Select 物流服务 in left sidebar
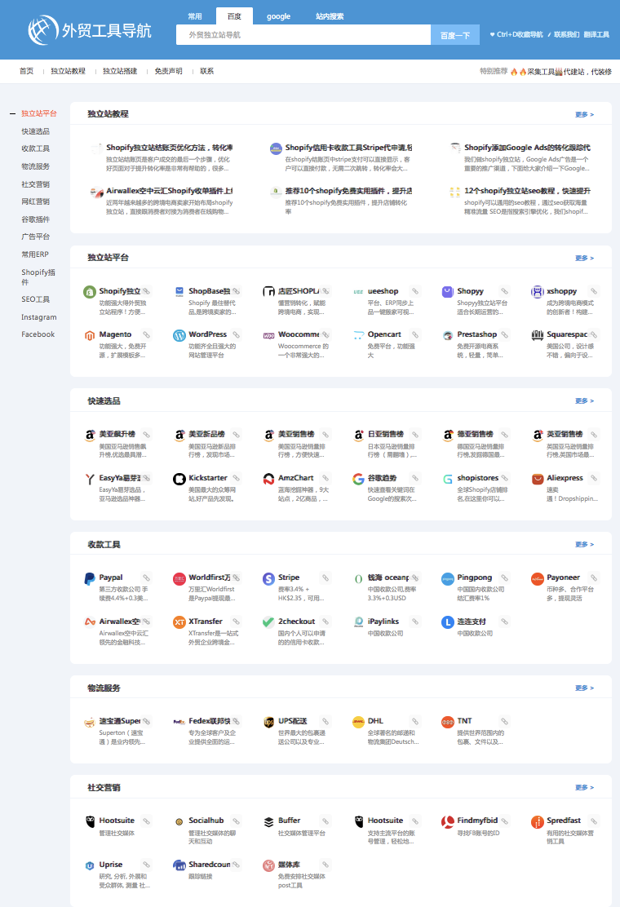The image size is (620, 907). click(35, 166)
